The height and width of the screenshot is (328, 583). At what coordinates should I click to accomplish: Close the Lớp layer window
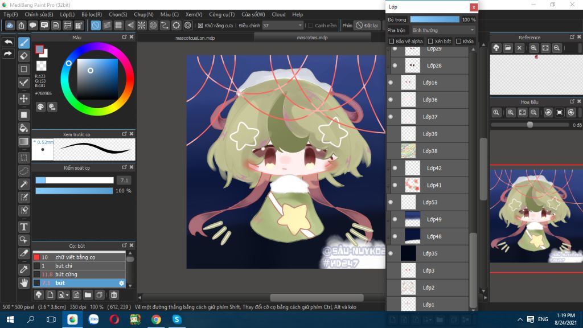pyautogui.click(x=473, y=7)
